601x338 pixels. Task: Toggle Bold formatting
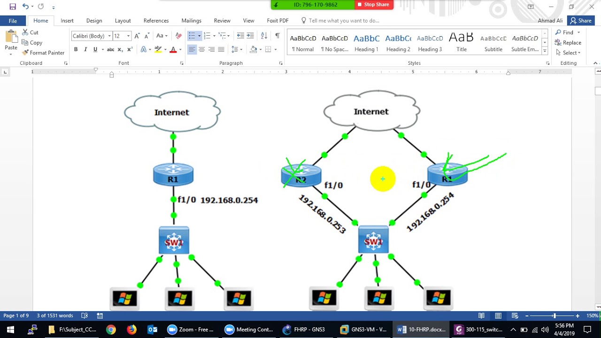click(76, 49)
